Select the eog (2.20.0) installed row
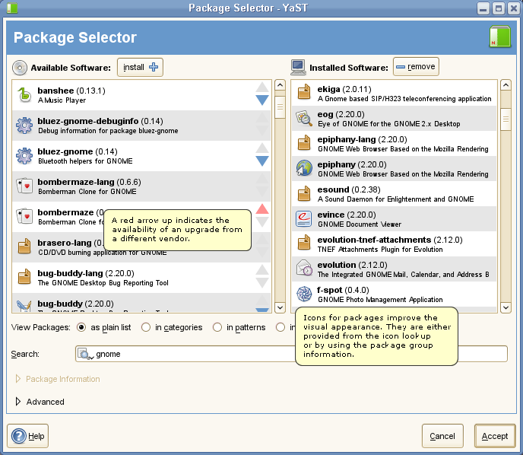 394,119
